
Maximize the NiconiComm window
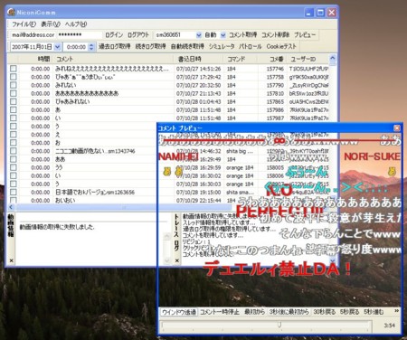click(320, 13)
